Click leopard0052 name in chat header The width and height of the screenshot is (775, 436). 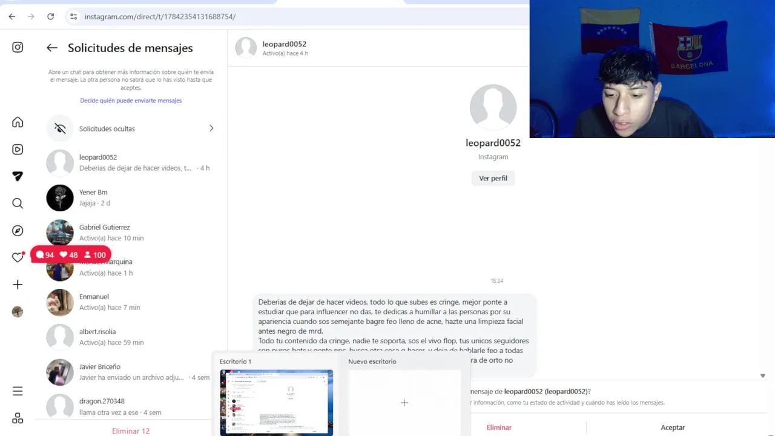(284, 44)
